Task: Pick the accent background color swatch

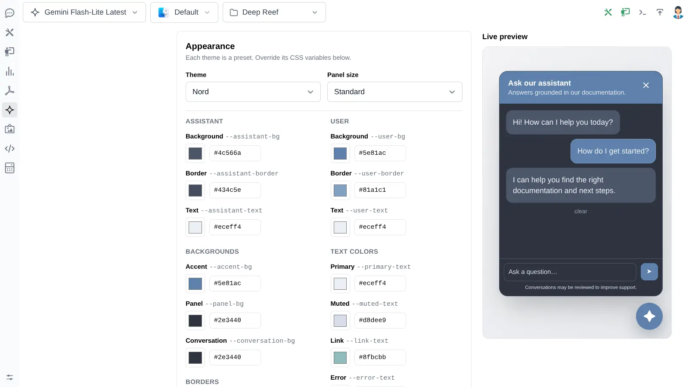Action: click(x=196, y=284)
